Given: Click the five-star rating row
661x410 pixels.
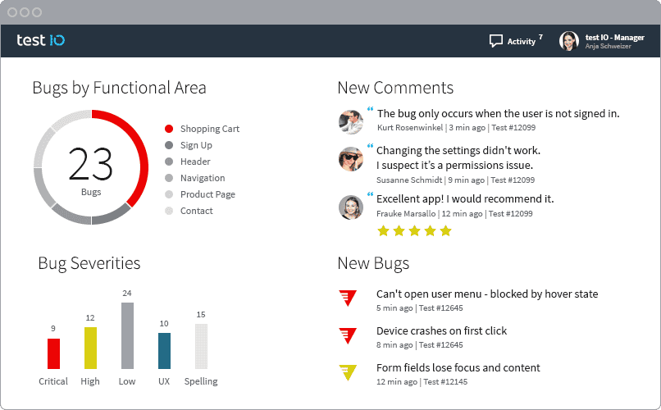Looking at the screenshot, I should coord(414,231).
